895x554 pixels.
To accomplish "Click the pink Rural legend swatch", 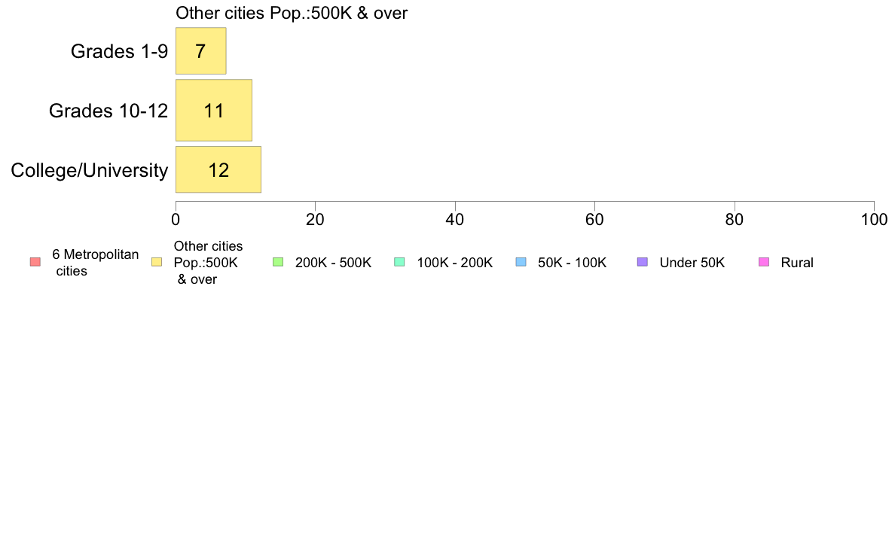I will (x=764, y=263).
